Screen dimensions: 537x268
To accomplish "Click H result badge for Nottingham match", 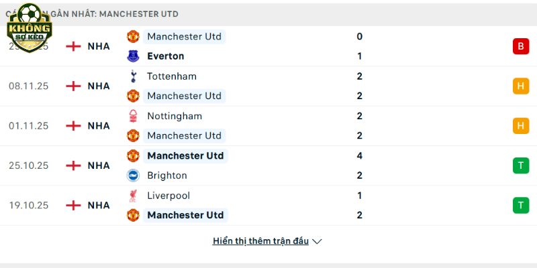I will coord(520,125).
